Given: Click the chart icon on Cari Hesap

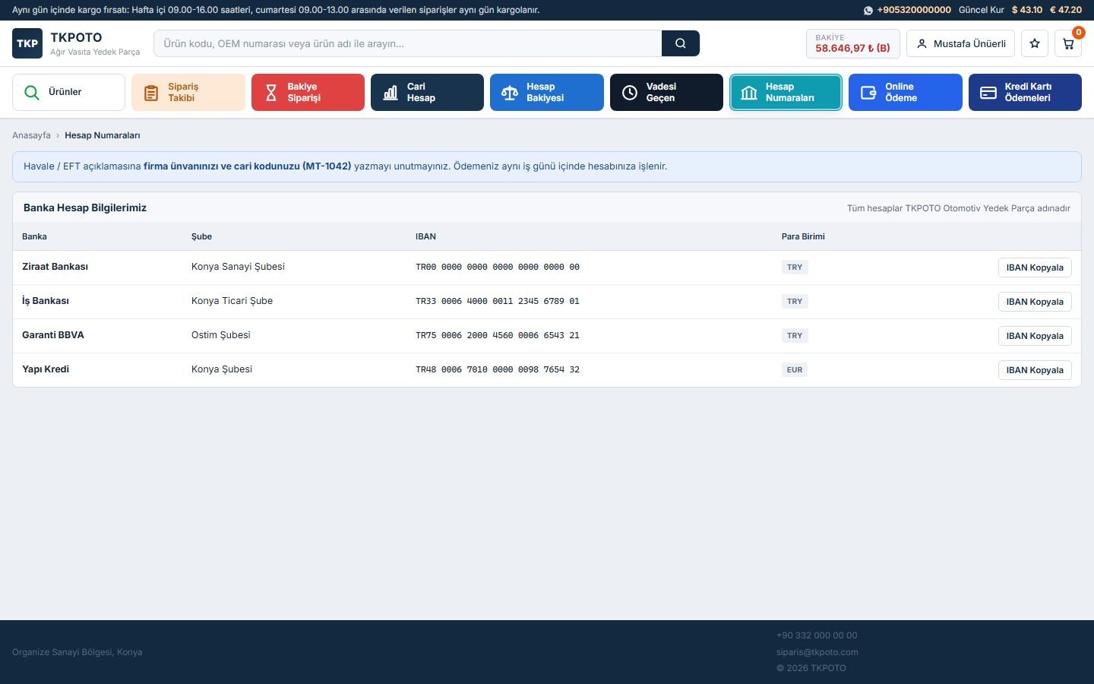Looking at the screenshot, I should [390, 93].
